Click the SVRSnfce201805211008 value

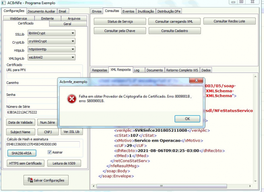point(161,130)
